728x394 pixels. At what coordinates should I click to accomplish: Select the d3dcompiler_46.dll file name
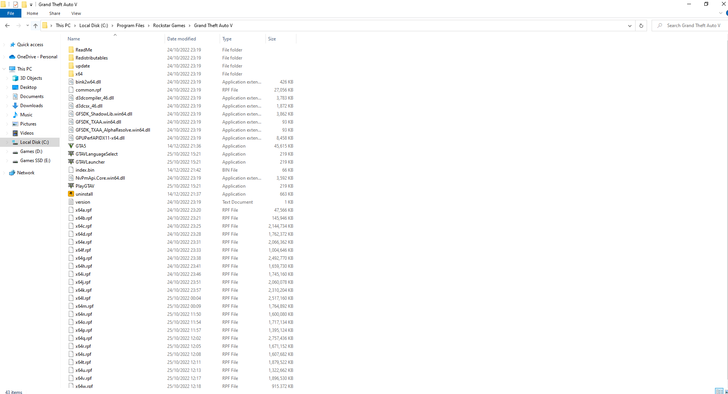(x=95, y=98)
